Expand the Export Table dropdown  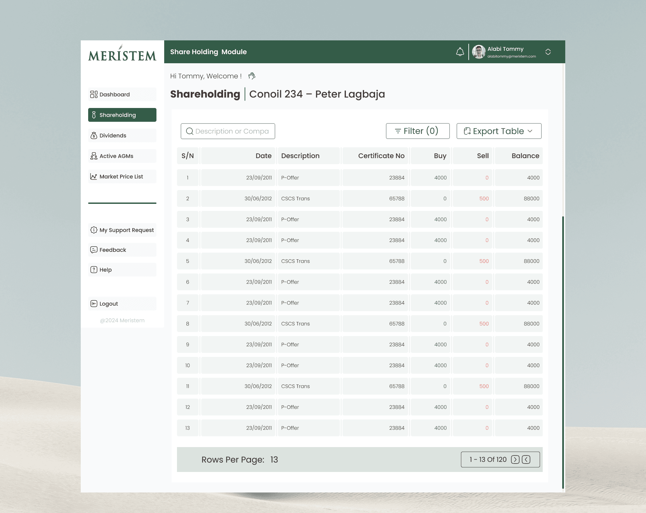(499, 131)
